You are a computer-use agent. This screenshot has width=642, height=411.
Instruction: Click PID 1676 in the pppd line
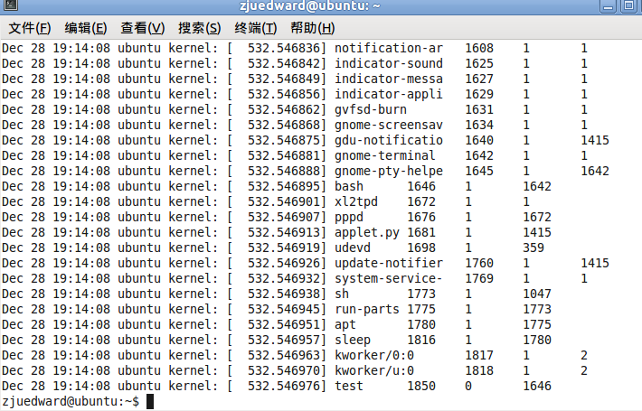[x=421, y=217]
